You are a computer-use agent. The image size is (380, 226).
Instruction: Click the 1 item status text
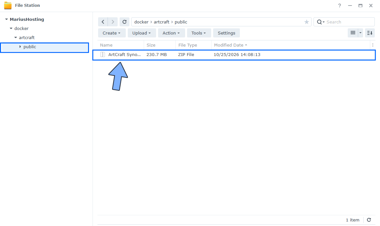coord(353,220)
